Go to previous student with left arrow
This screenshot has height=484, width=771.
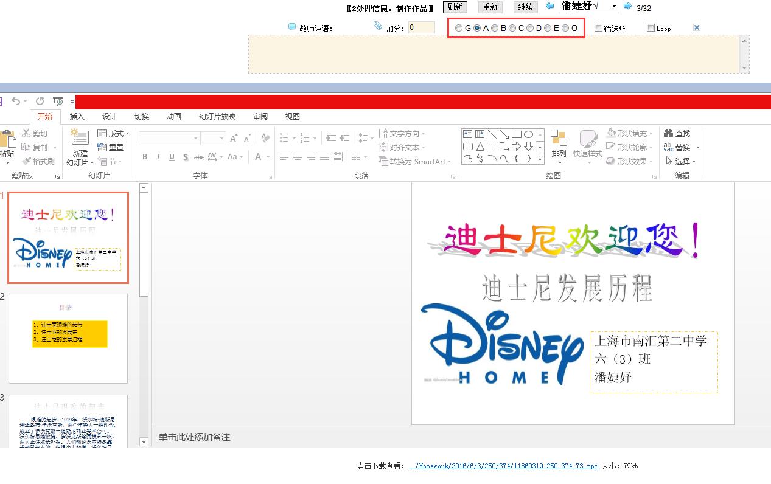[x=550, y=6]
